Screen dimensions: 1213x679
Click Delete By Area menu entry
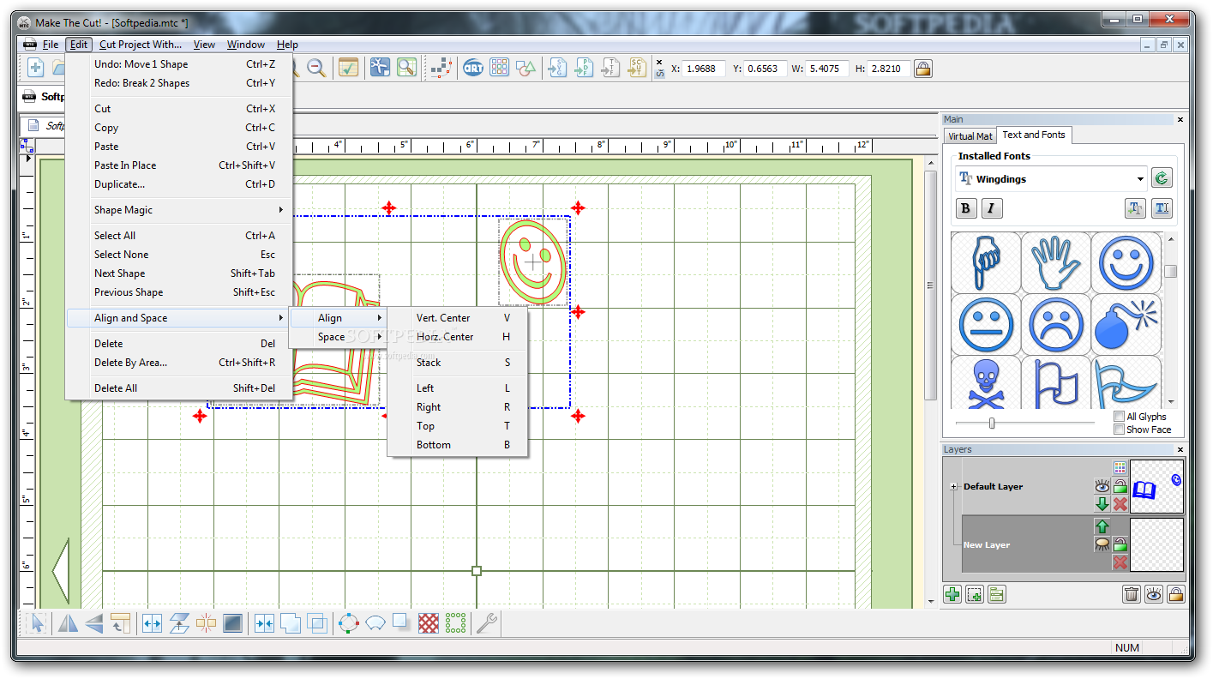[x=179, y=363]
